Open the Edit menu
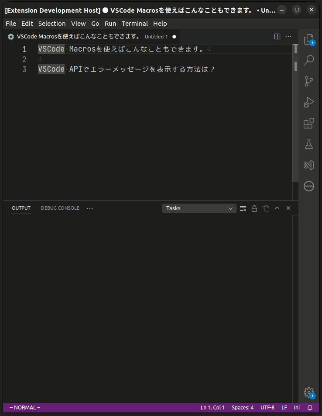Image resolution: width=322 pixels, height=416 pixels. pos(27,24)
